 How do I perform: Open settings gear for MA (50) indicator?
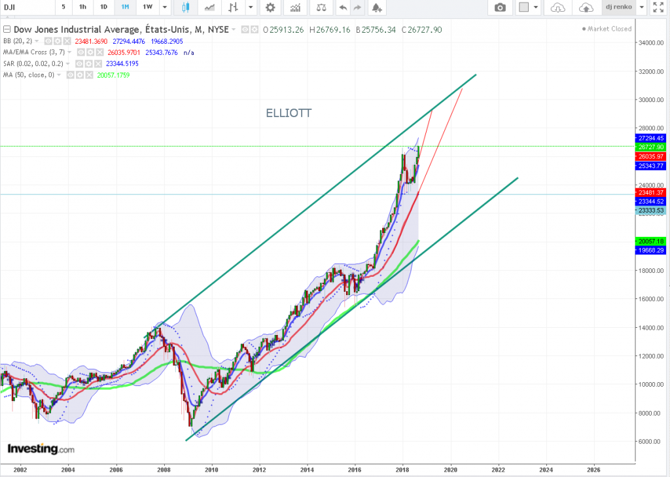click(79, 75)
